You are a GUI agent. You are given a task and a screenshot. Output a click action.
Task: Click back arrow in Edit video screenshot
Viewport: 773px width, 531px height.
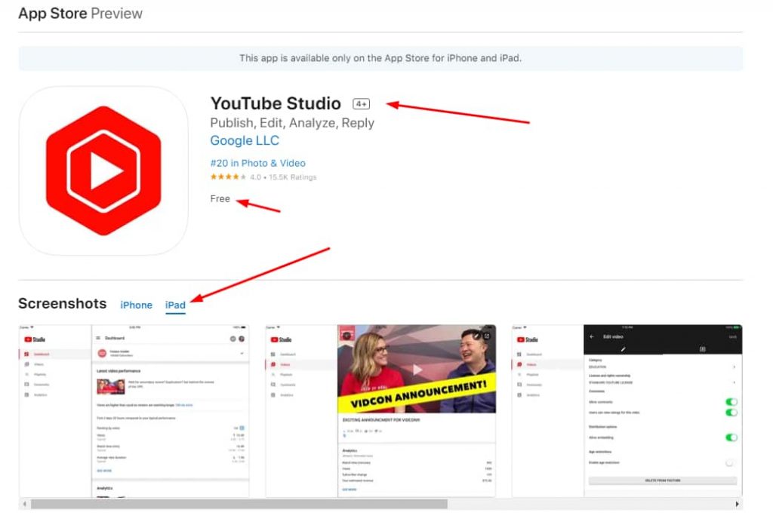pyautogui.click(x=592, y=337)
